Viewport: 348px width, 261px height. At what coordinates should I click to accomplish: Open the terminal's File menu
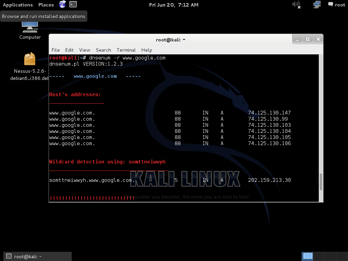[x=55, y=50]
